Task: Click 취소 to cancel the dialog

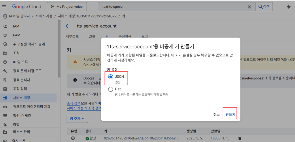Action: (216, 114)
